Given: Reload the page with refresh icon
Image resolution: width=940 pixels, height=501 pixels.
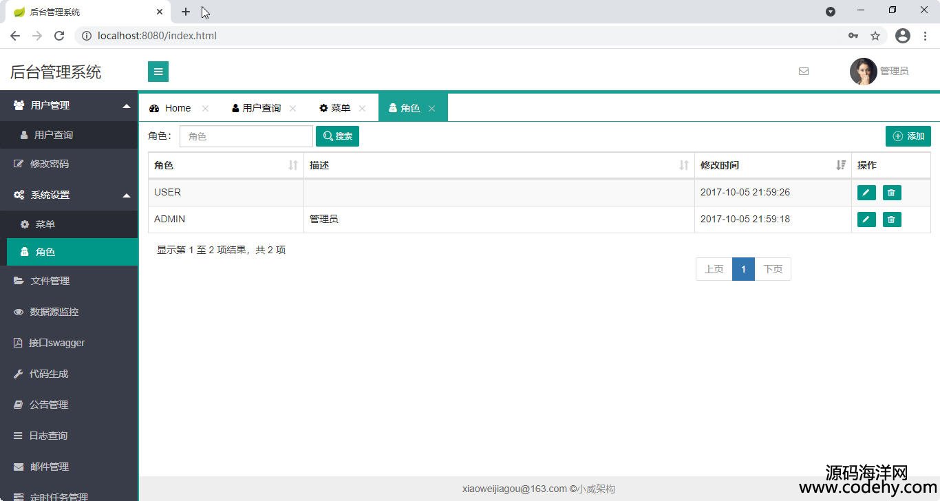Looking at the screenshot, I should (x=59, y=36).
